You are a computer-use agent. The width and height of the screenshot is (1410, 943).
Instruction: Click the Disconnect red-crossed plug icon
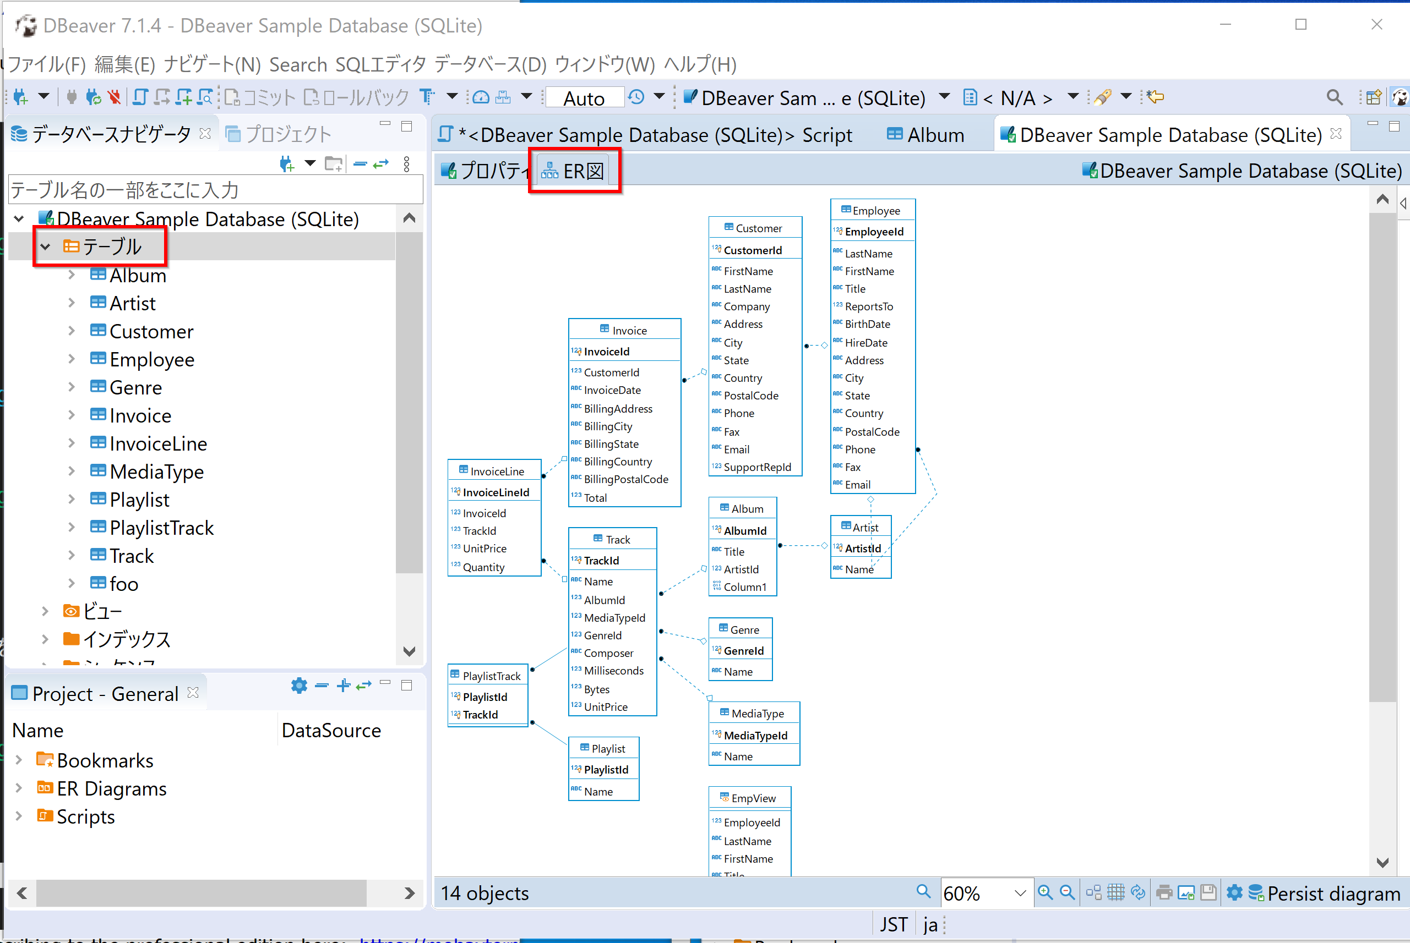pyautogui.click(x=115, y=97)
